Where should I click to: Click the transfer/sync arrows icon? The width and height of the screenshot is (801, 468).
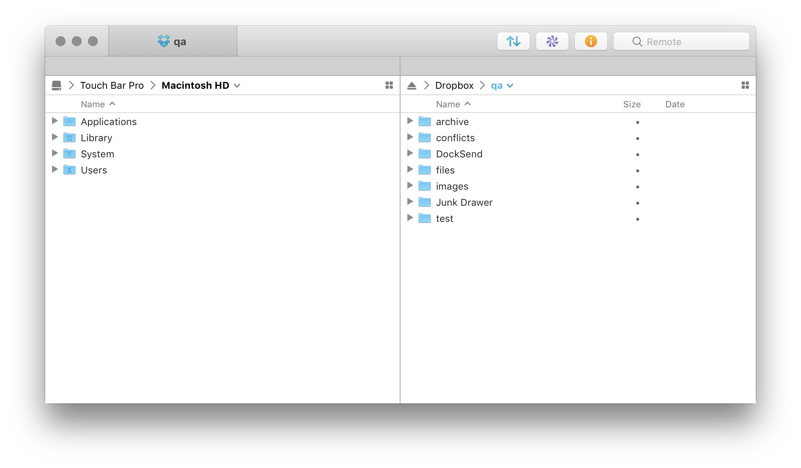click(514, 41)
